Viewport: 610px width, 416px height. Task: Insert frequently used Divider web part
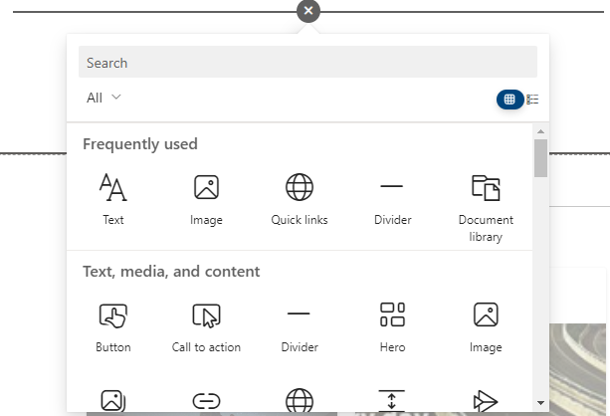392,199
